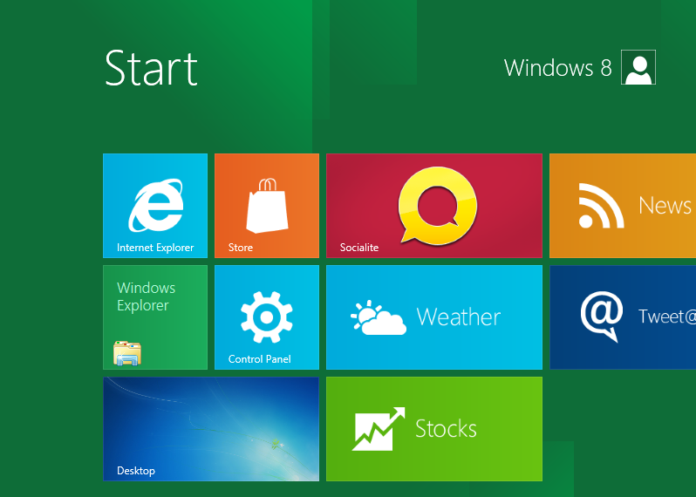Open the News RSS feed icon
696x497 pixels.
pyautogui.click(x=602, y=206)
